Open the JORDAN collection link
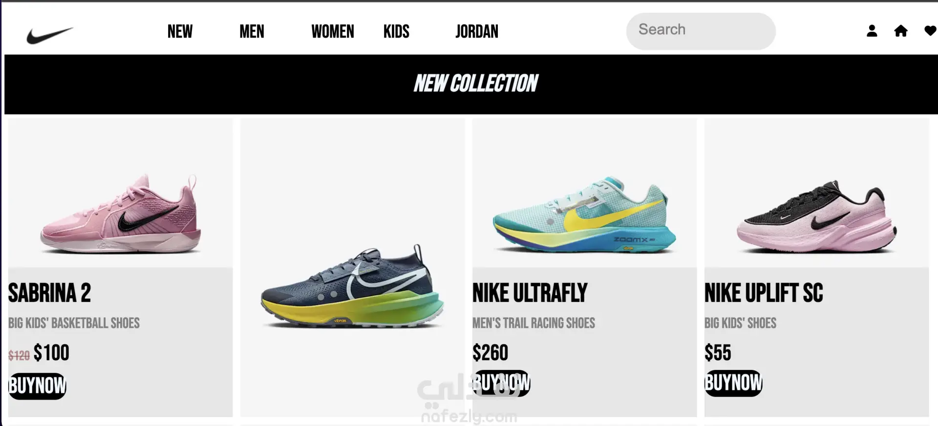 point(477,32)
